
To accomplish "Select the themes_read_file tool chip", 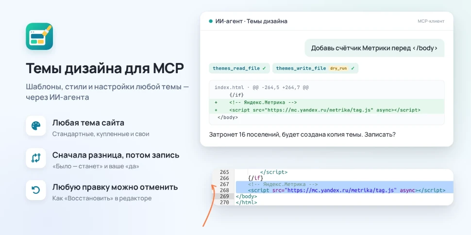I will click(x=239, y=68).
